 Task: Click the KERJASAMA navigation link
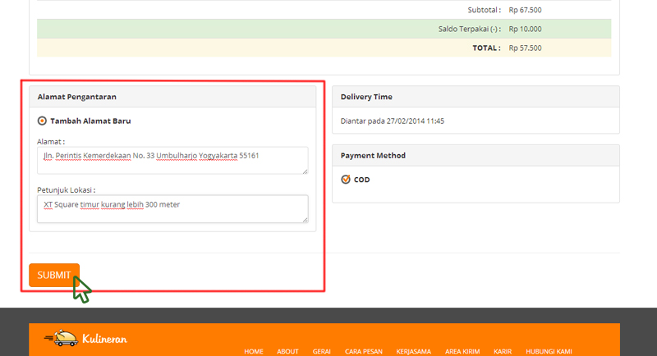pyautogui.click(x=413, y=351)
